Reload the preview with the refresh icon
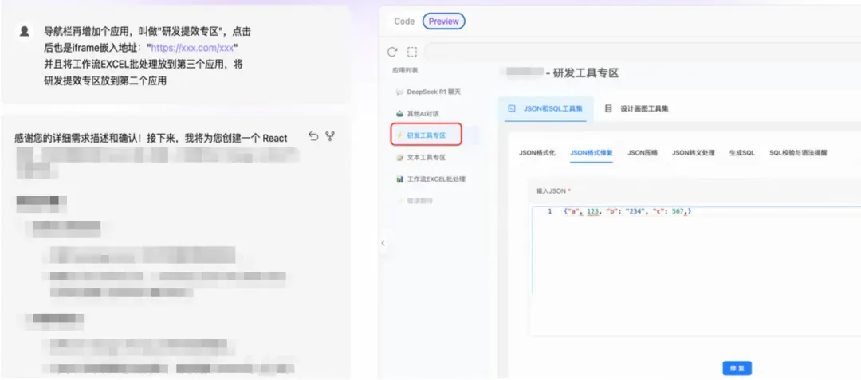 [392, 52]
